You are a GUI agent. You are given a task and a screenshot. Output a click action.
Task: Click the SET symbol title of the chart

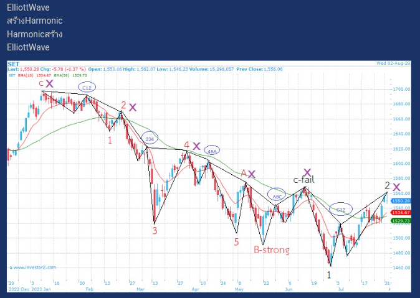[13, 64]
